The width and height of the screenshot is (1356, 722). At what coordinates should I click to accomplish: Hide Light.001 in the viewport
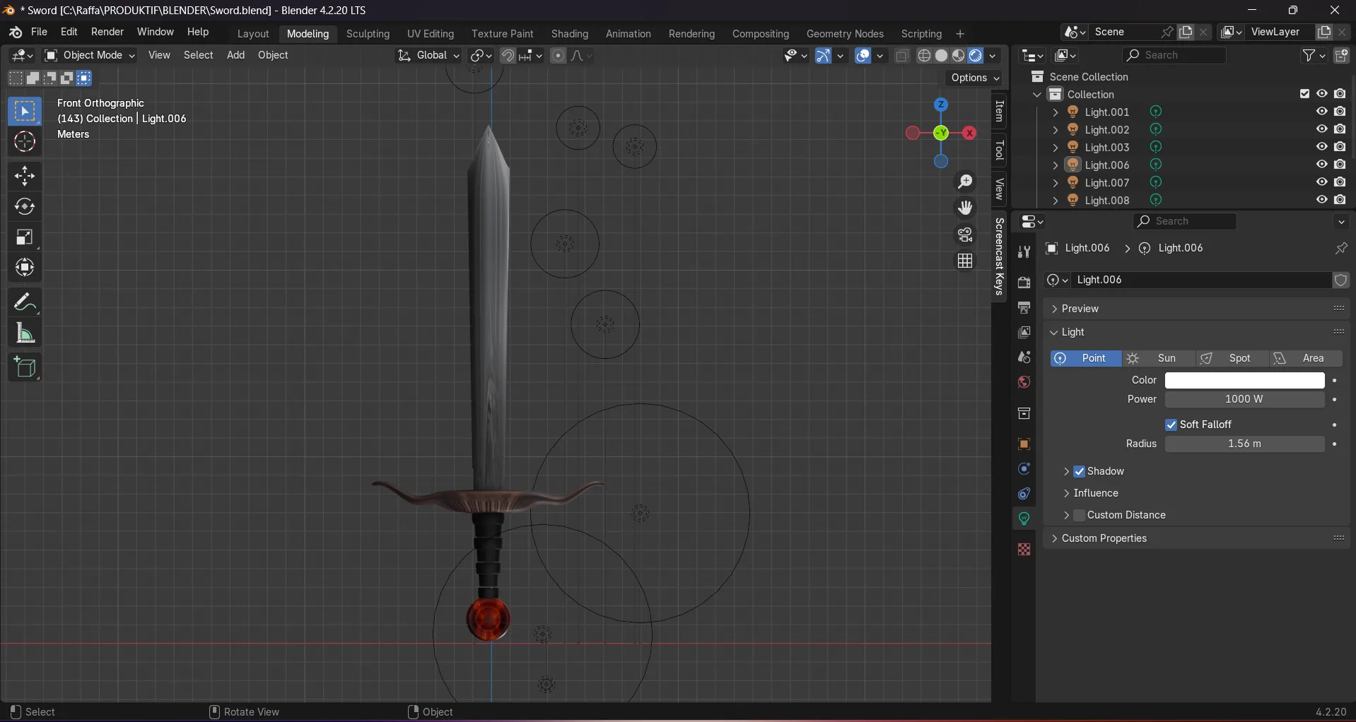pos(1321,112)
